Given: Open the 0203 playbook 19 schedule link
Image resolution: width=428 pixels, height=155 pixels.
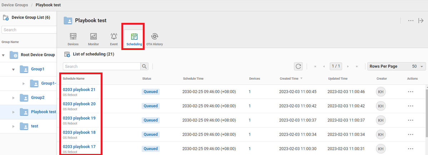Looking at the screenshot, I should tap(79, 118).
